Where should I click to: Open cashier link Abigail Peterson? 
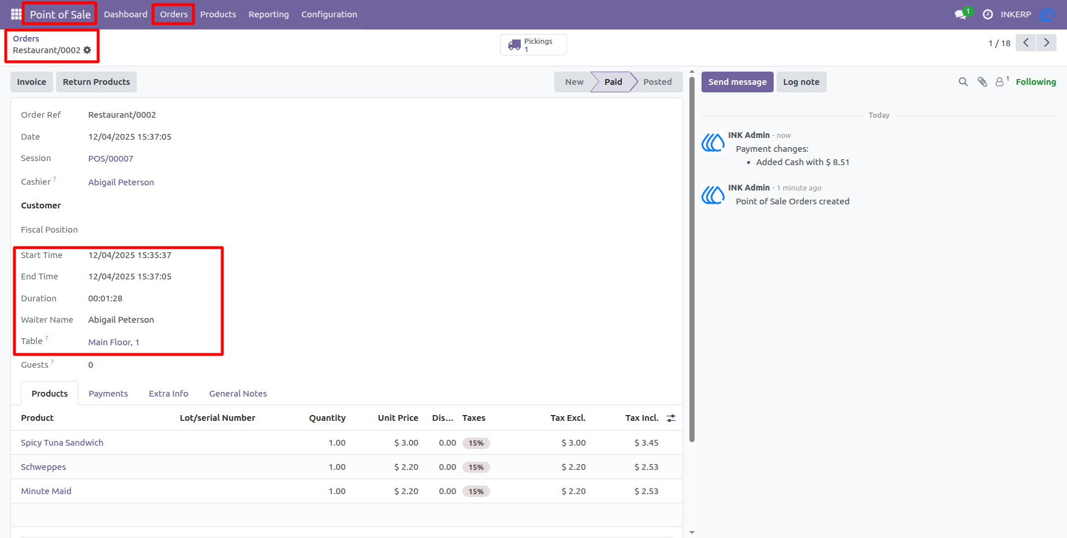click(x=121, y=182)
